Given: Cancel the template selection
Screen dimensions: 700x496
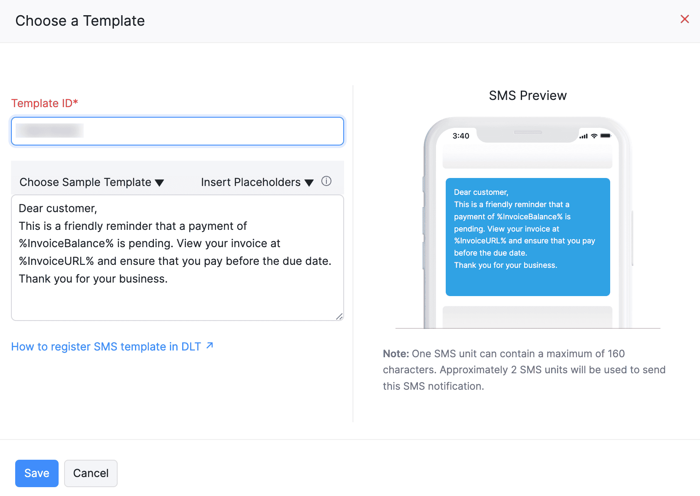Looking at the screenshot, I should tap(91, 473).
